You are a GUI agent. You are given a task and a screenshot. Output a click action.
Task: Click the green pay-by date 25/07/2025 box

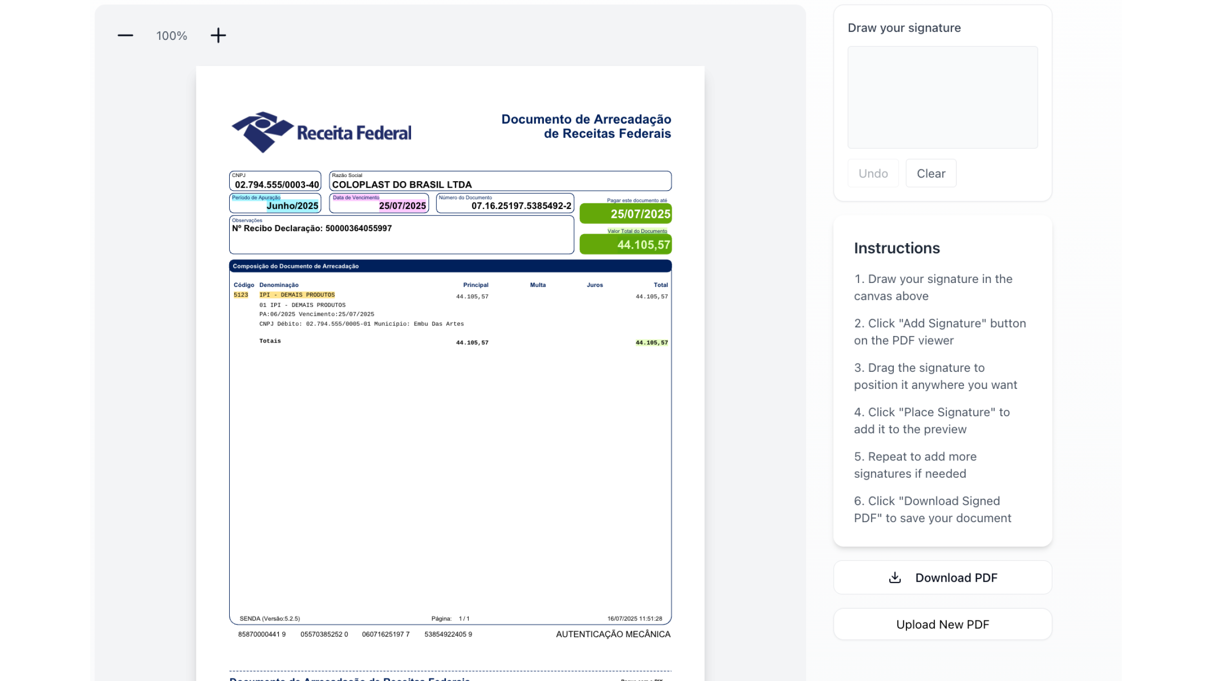point(626,214)
